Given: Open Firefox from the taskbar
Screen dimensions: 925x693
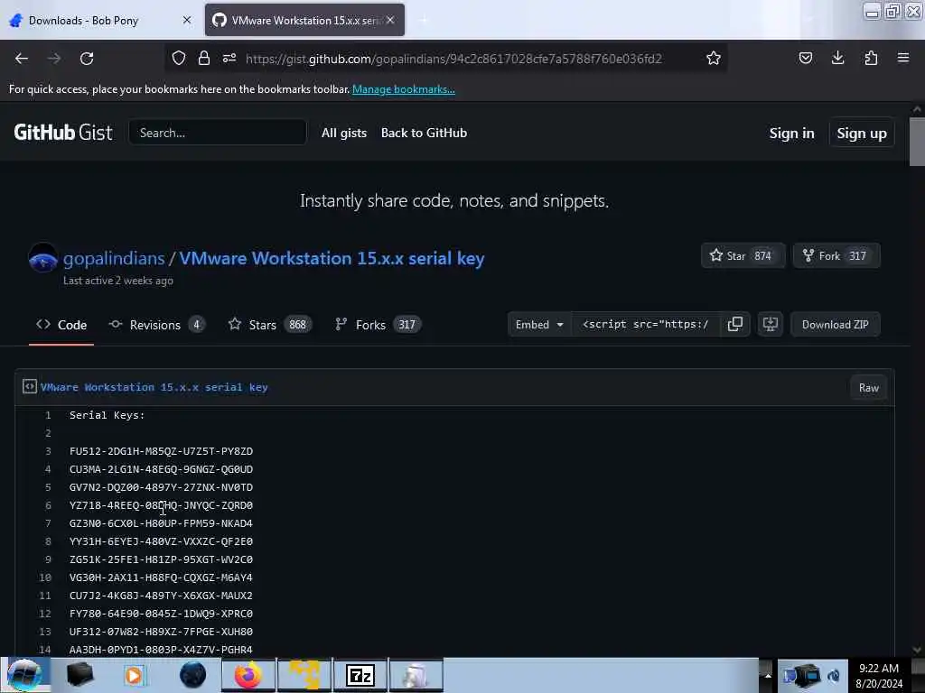Looking at the screenshot, I should pos(248,675).
